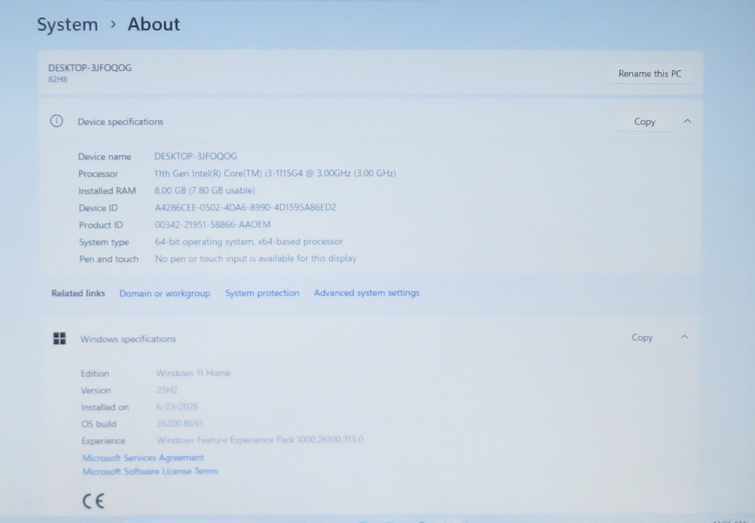The image size is (755, 523).
Task: Select the OS build value 26200.8655
Action: 180,423
